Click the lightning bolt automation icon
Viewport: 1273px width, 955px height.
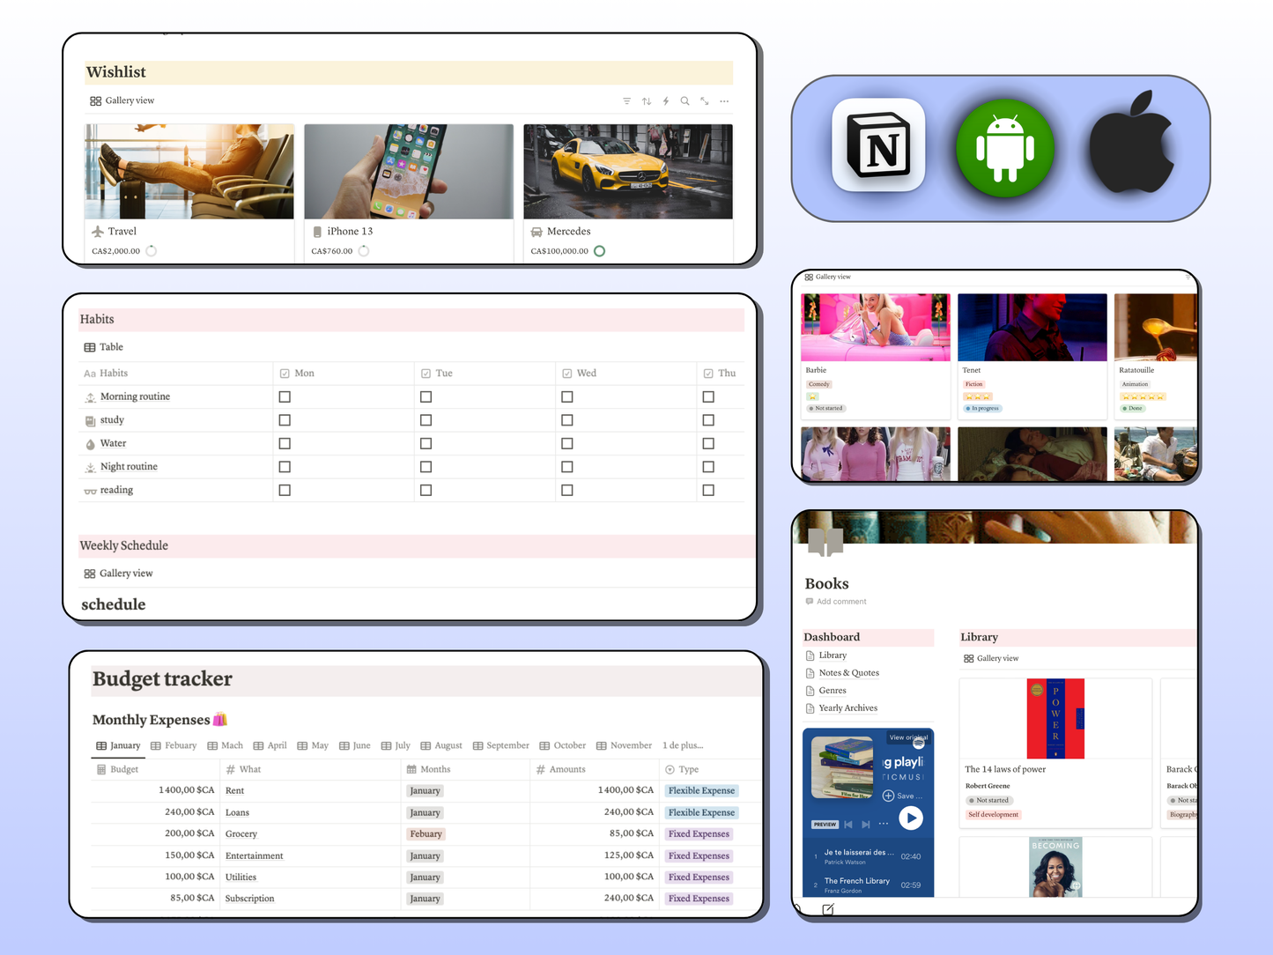pyautogui.click(x=666, y=101)
